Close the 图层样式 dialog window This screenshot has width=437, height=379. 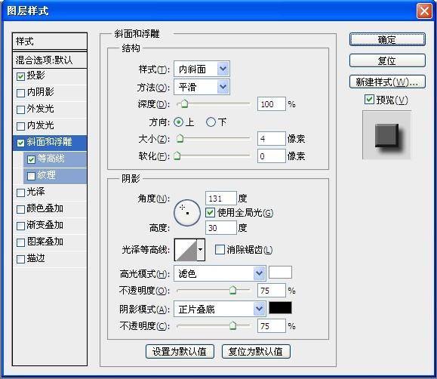(x=424, y=11)
